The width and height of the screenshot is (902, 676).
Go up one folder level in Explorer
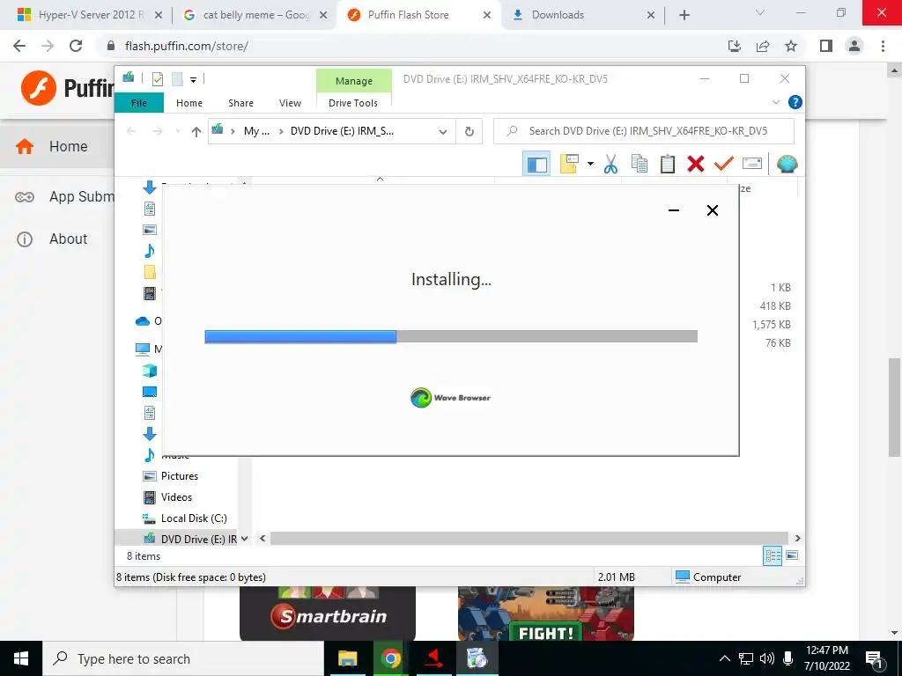[196, 132]
